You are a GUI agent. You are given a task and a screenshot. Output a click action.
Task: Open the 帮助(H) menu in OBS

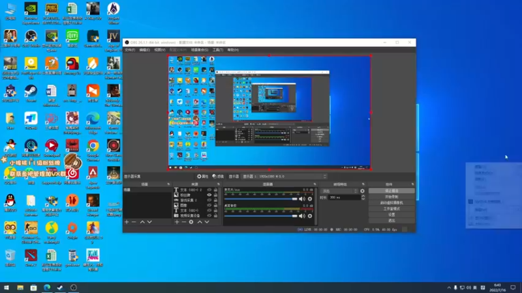click(233, 50)
